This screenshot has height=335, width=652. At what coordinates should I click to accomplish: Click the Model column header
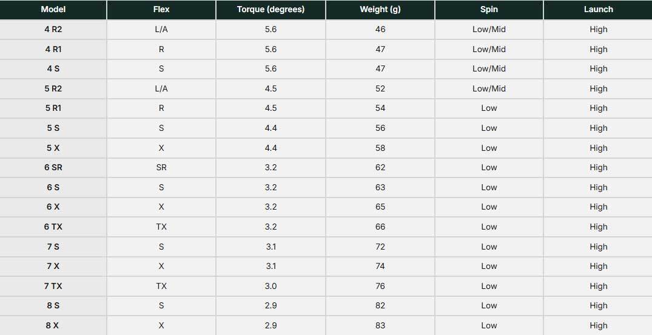pos(53,10)
